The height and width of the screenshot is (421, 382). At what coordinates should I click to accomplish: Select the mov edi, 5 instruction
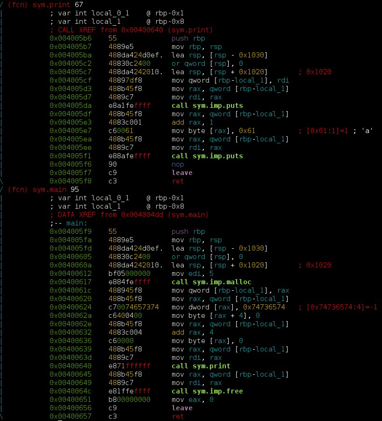[192, 274]
